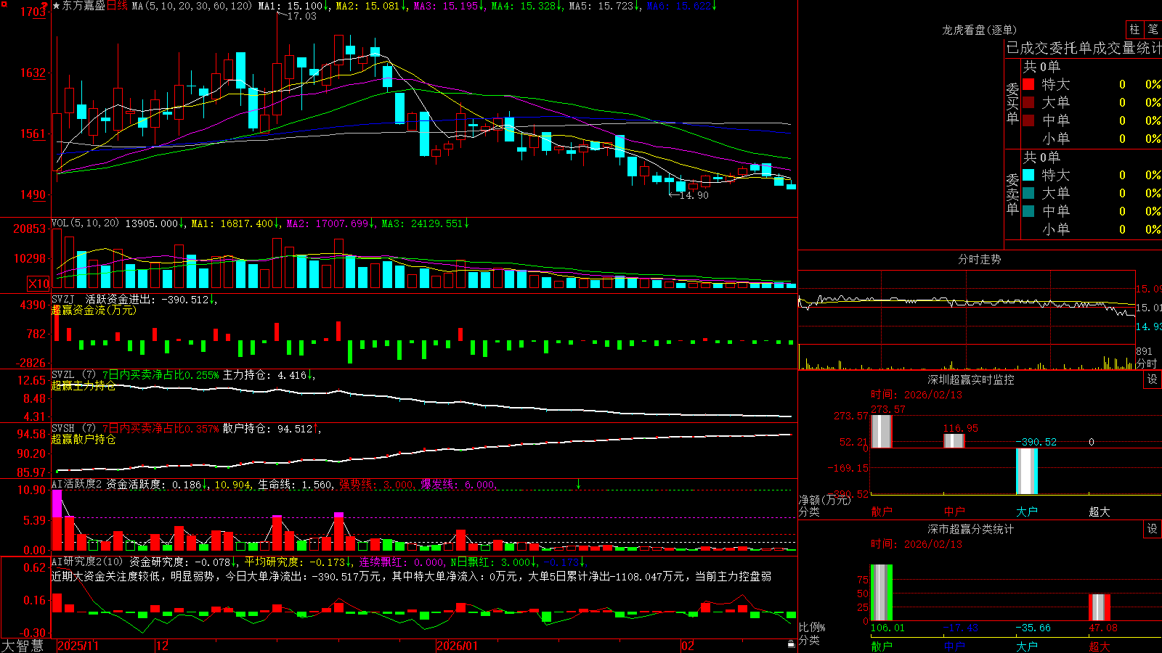Open settings 设 for 深圳超赢实时监控
Image resolution: width=1162 pixels, height=653 pixels.
[x=1153, y=379]
